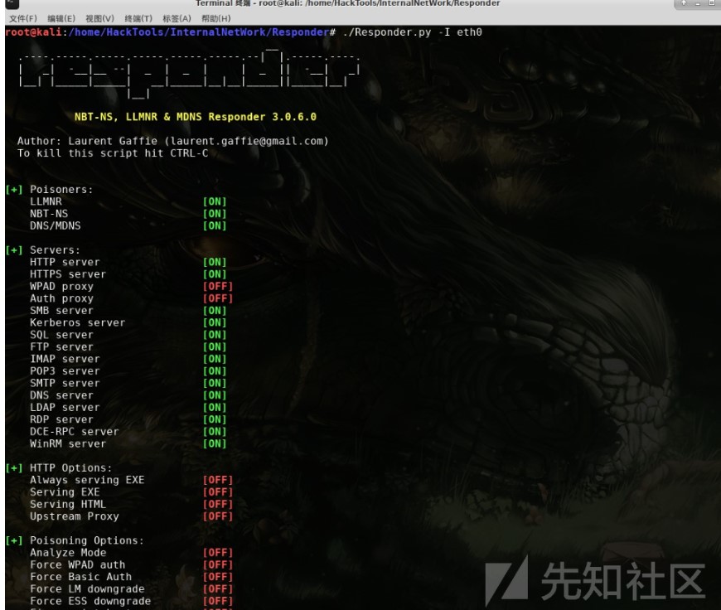Click the [OFF] status beside Analyze Mode
This screenshot has width=721, height=610.
[218, 553]
